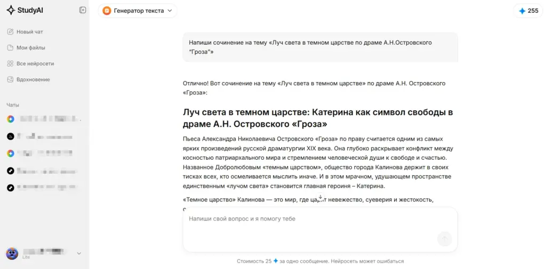Viewport: 546px width, 269px height.
Task: Click the orange Генератор текста icon
Action: pyautogui.click(x=107, y=11)
